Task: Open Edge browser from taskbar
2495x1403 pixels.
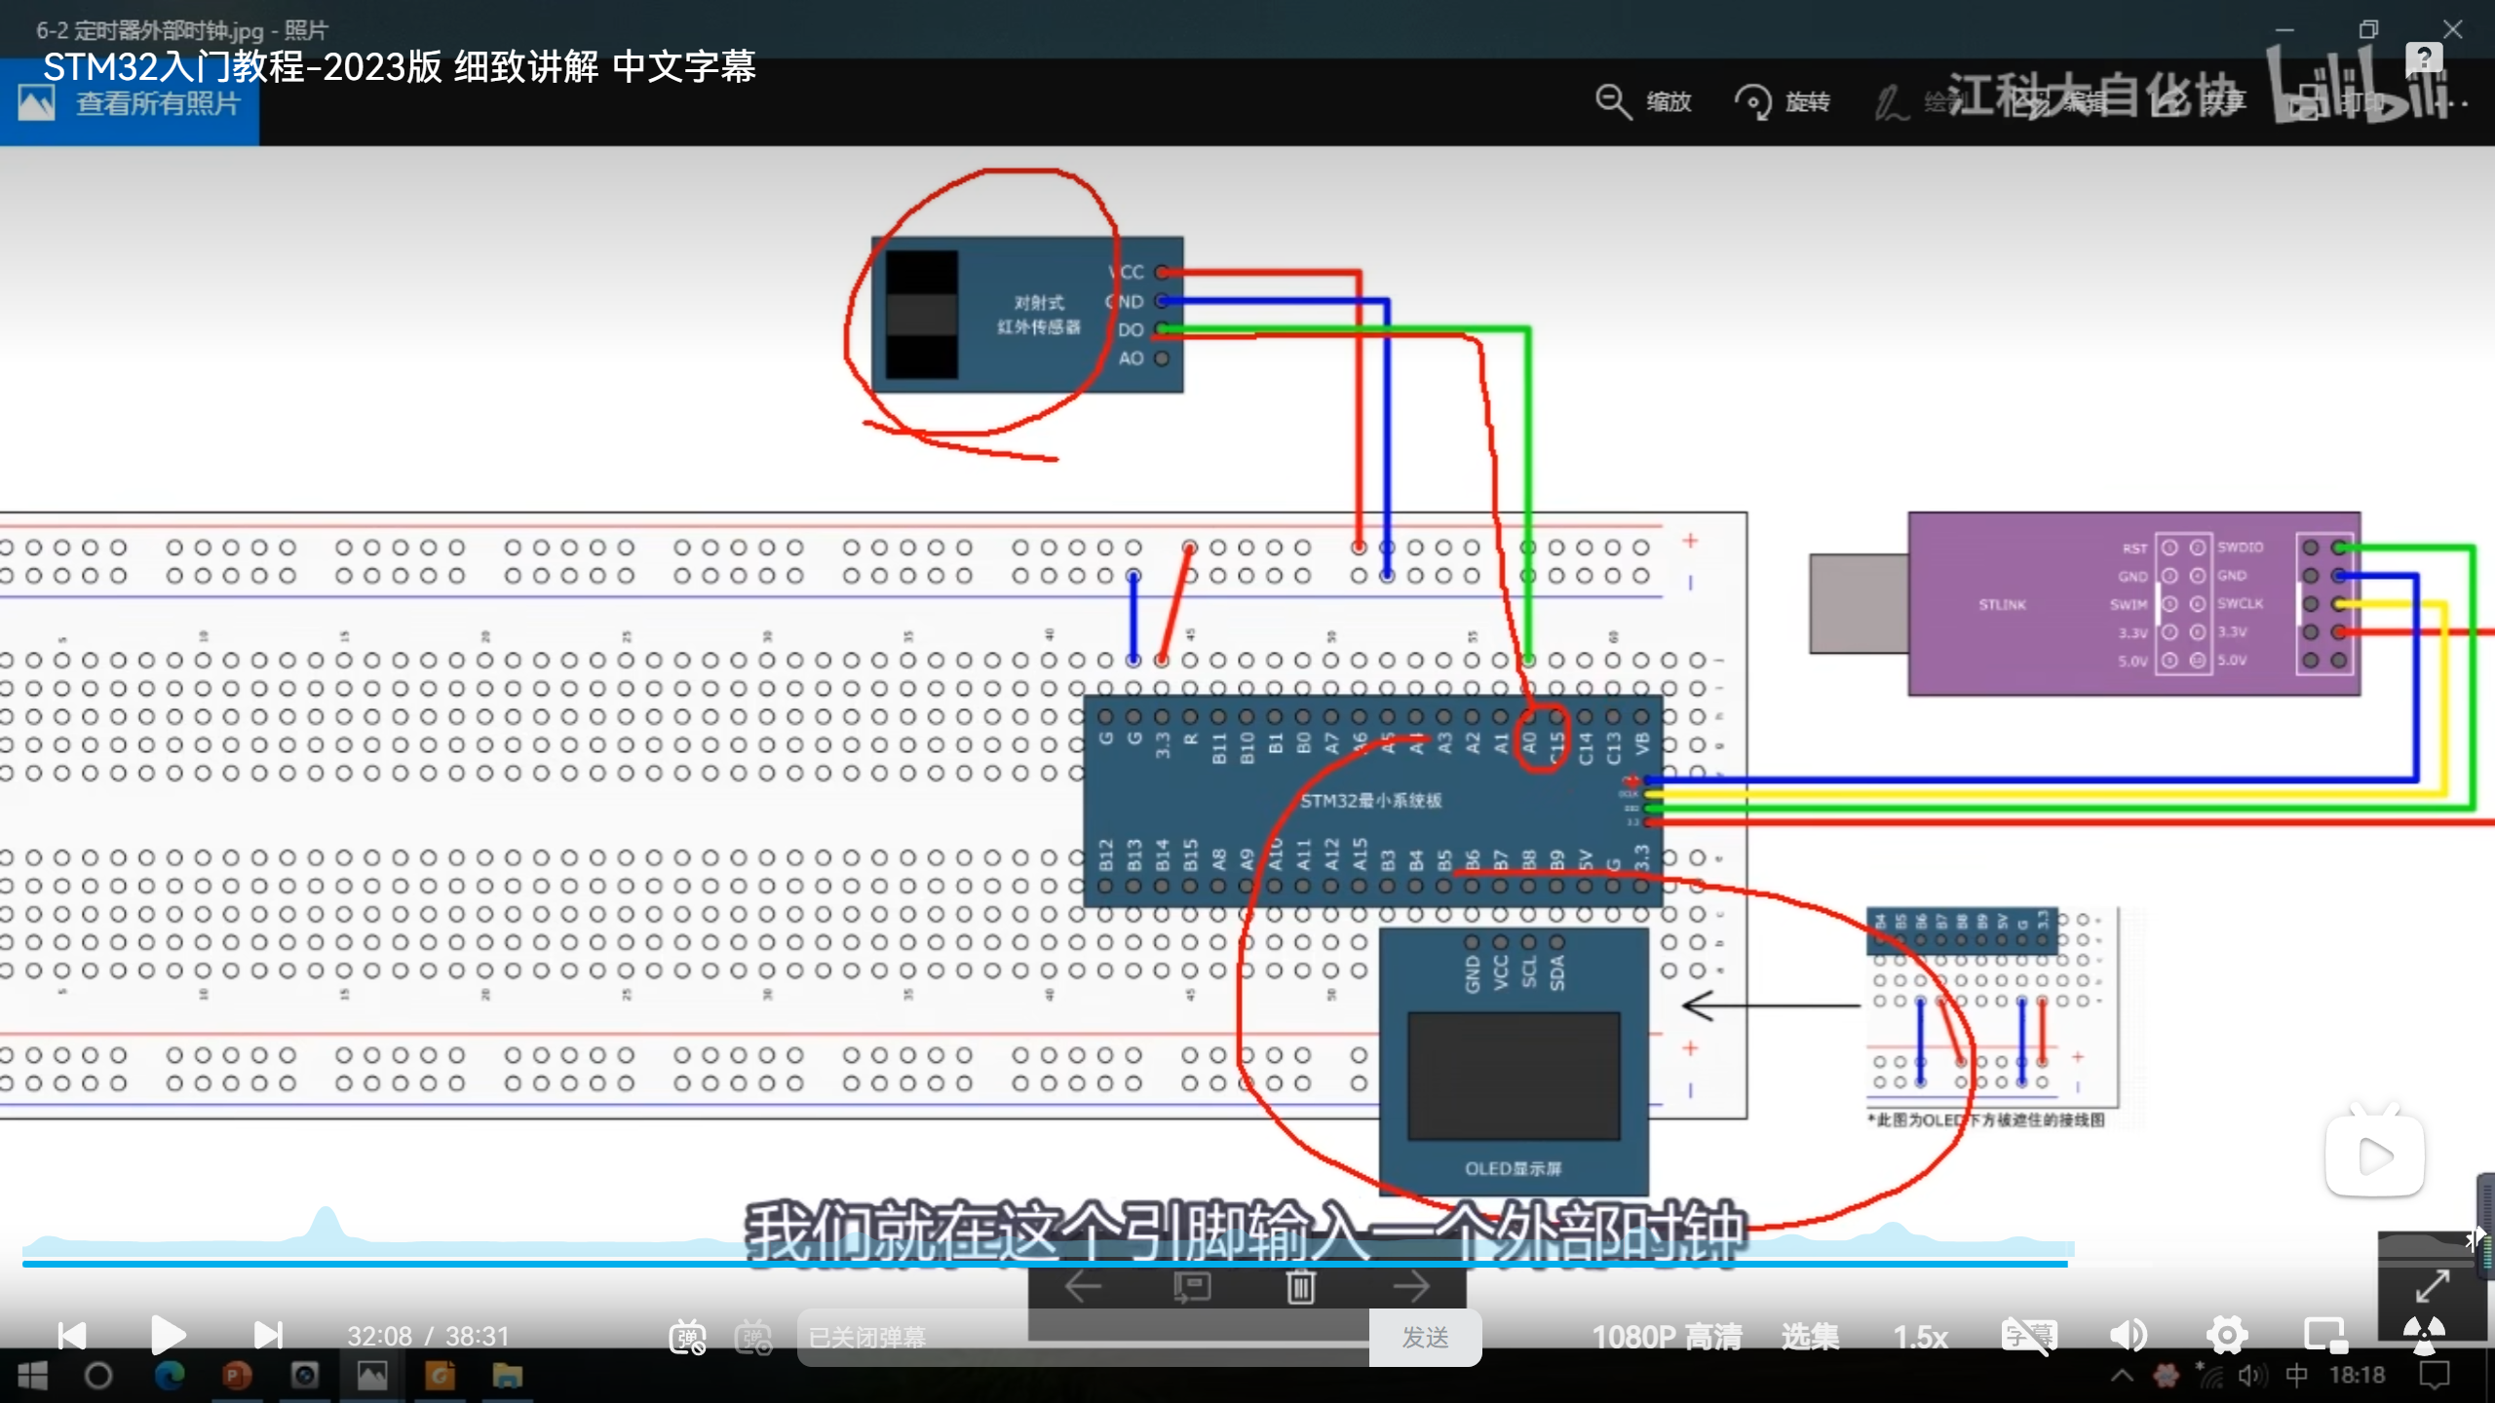Action: [170, 1376]
